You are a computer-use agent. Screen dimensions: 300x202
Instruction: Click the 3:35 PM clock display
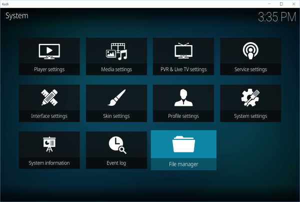(x=276, y=18)
